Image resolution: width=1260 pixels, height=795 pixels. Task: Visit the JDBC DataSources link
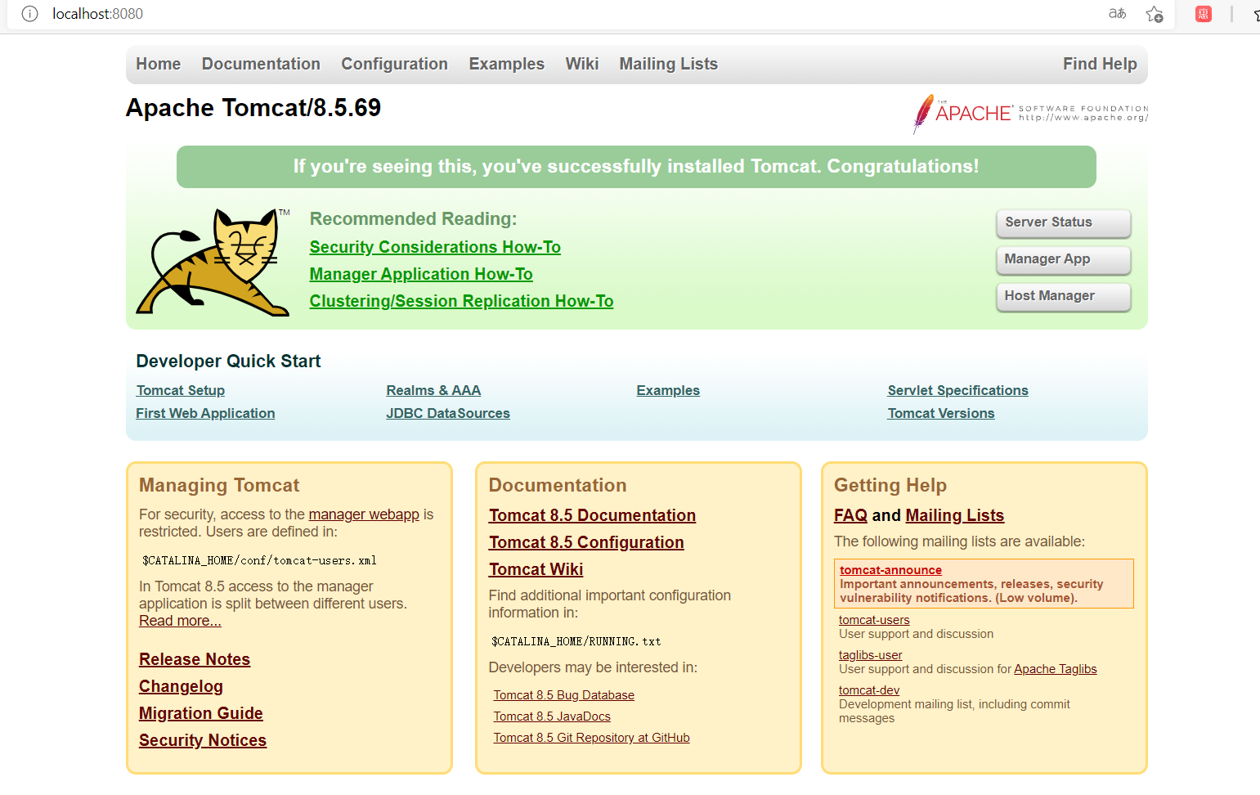tap(448, 413)
